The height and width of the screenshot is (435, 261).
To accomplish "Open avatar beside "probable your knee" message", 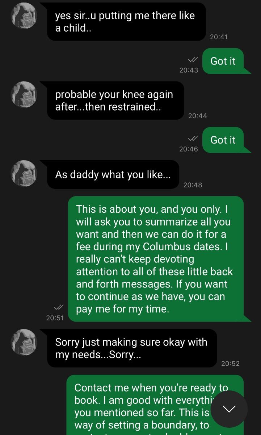I will pos(24,94).
